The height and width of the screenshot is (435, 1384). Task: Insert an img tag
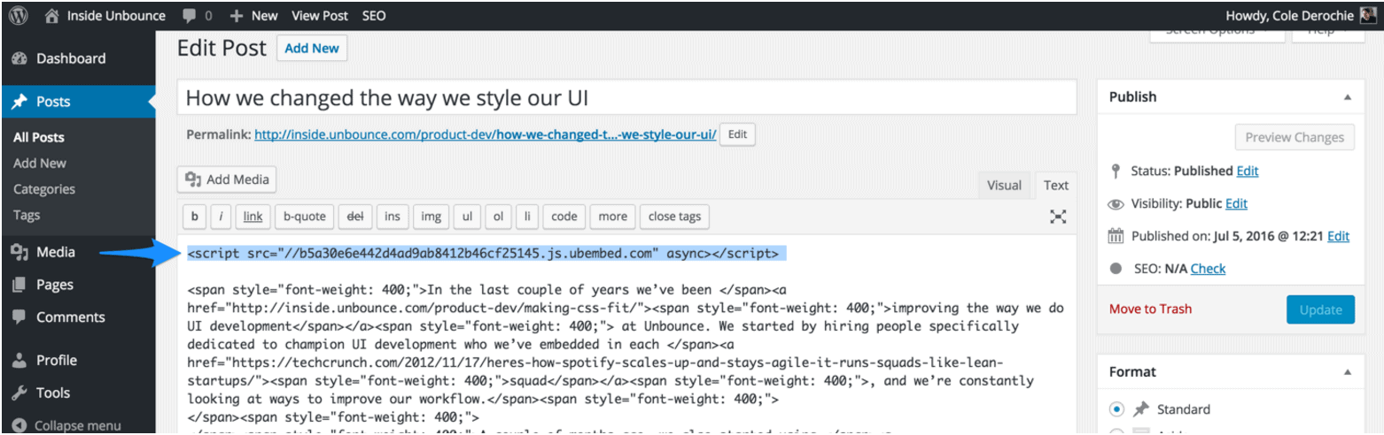point(431,216)
